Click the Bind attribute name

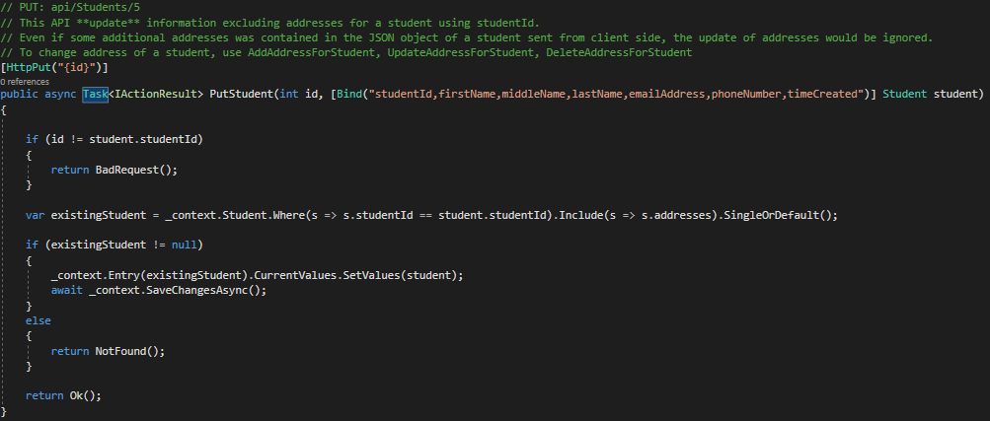point(349,94)
